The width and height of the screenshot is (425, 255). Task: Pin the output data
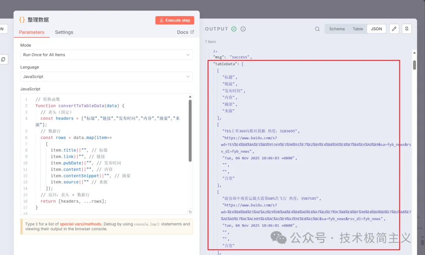coord(407,29)
